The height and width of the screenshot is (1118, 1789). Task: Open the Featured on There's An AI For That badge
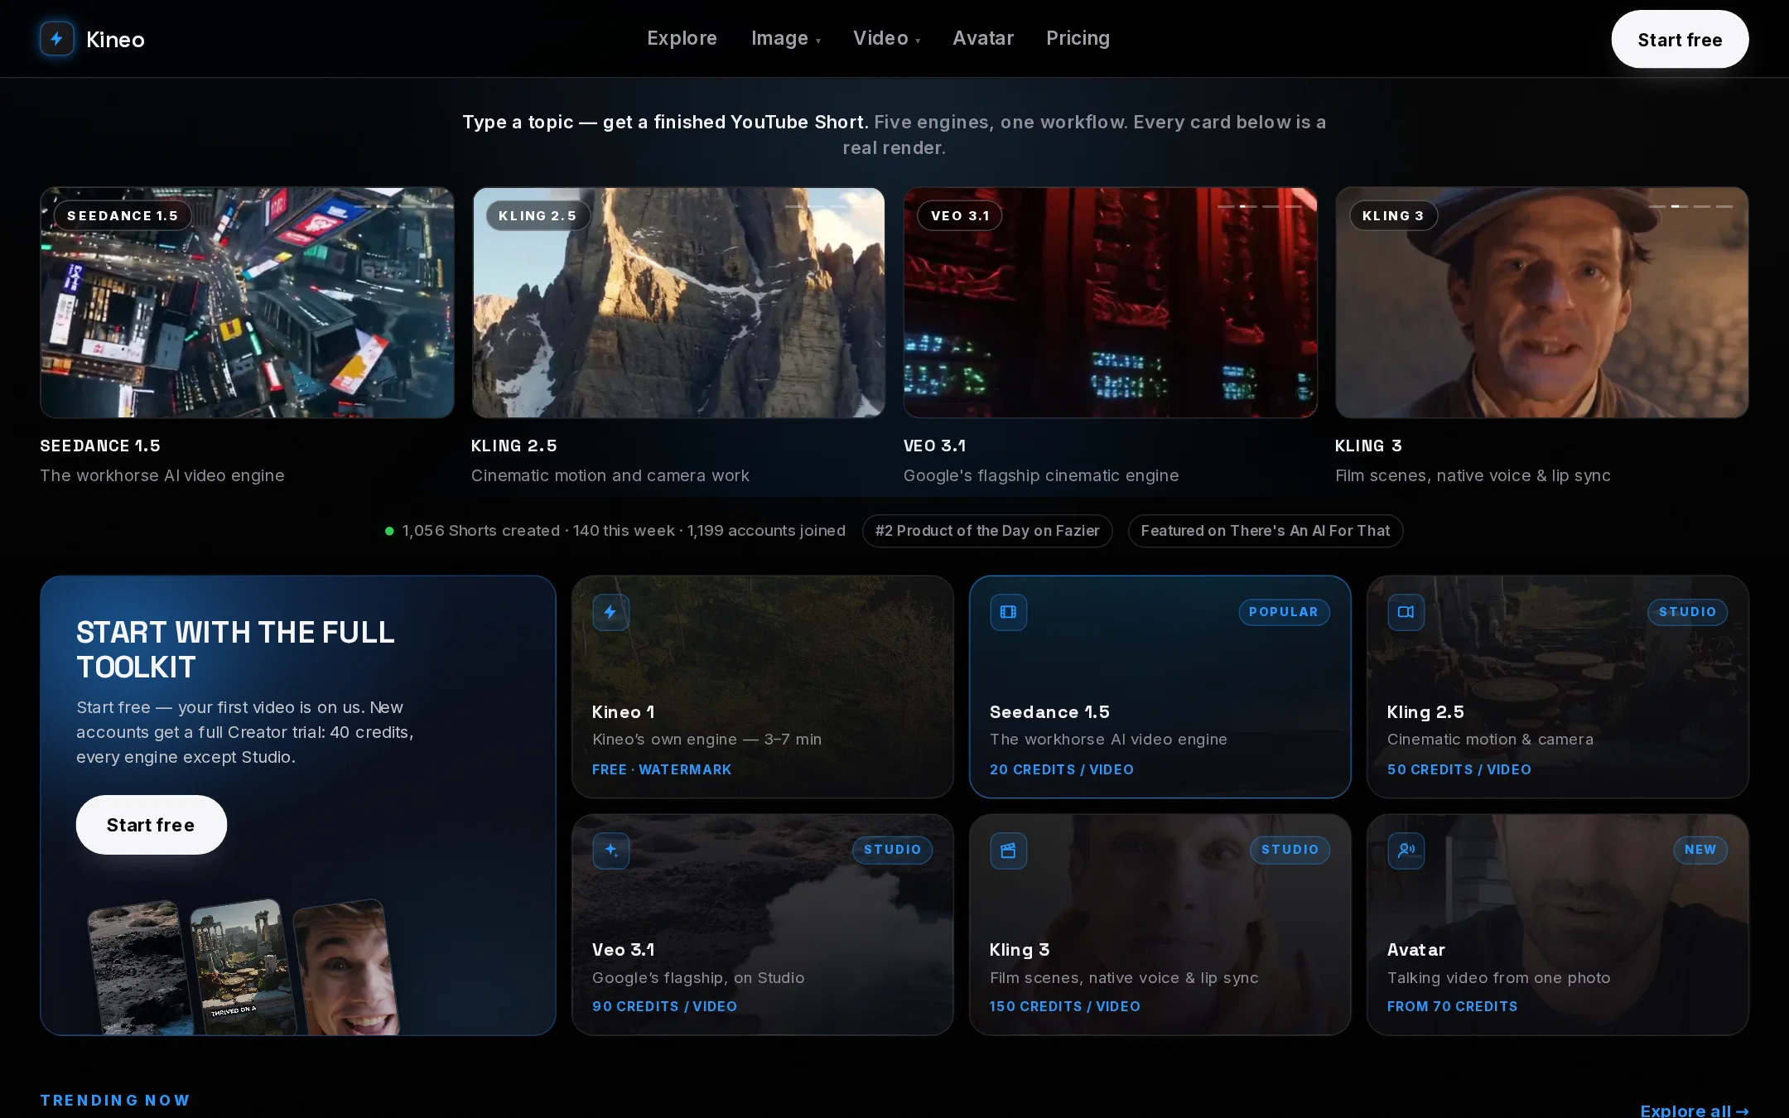click(x=1266, y=531)
